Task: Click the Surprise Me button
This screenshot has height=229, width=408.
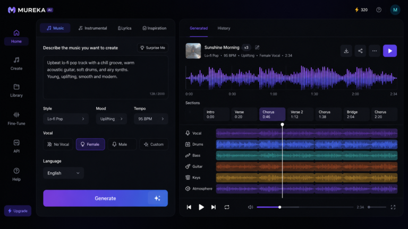Action: pos(152,48)
